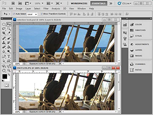This screenshot has height=115, width=153.
Task: Show more workspaces with double-arrow
Action: click(x=111, y=3)
